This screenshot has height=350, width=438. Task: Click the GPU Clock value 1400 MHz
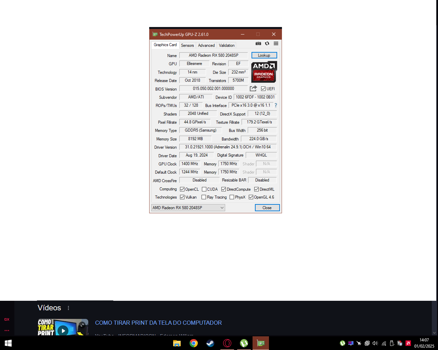click(x=190, y=164)
